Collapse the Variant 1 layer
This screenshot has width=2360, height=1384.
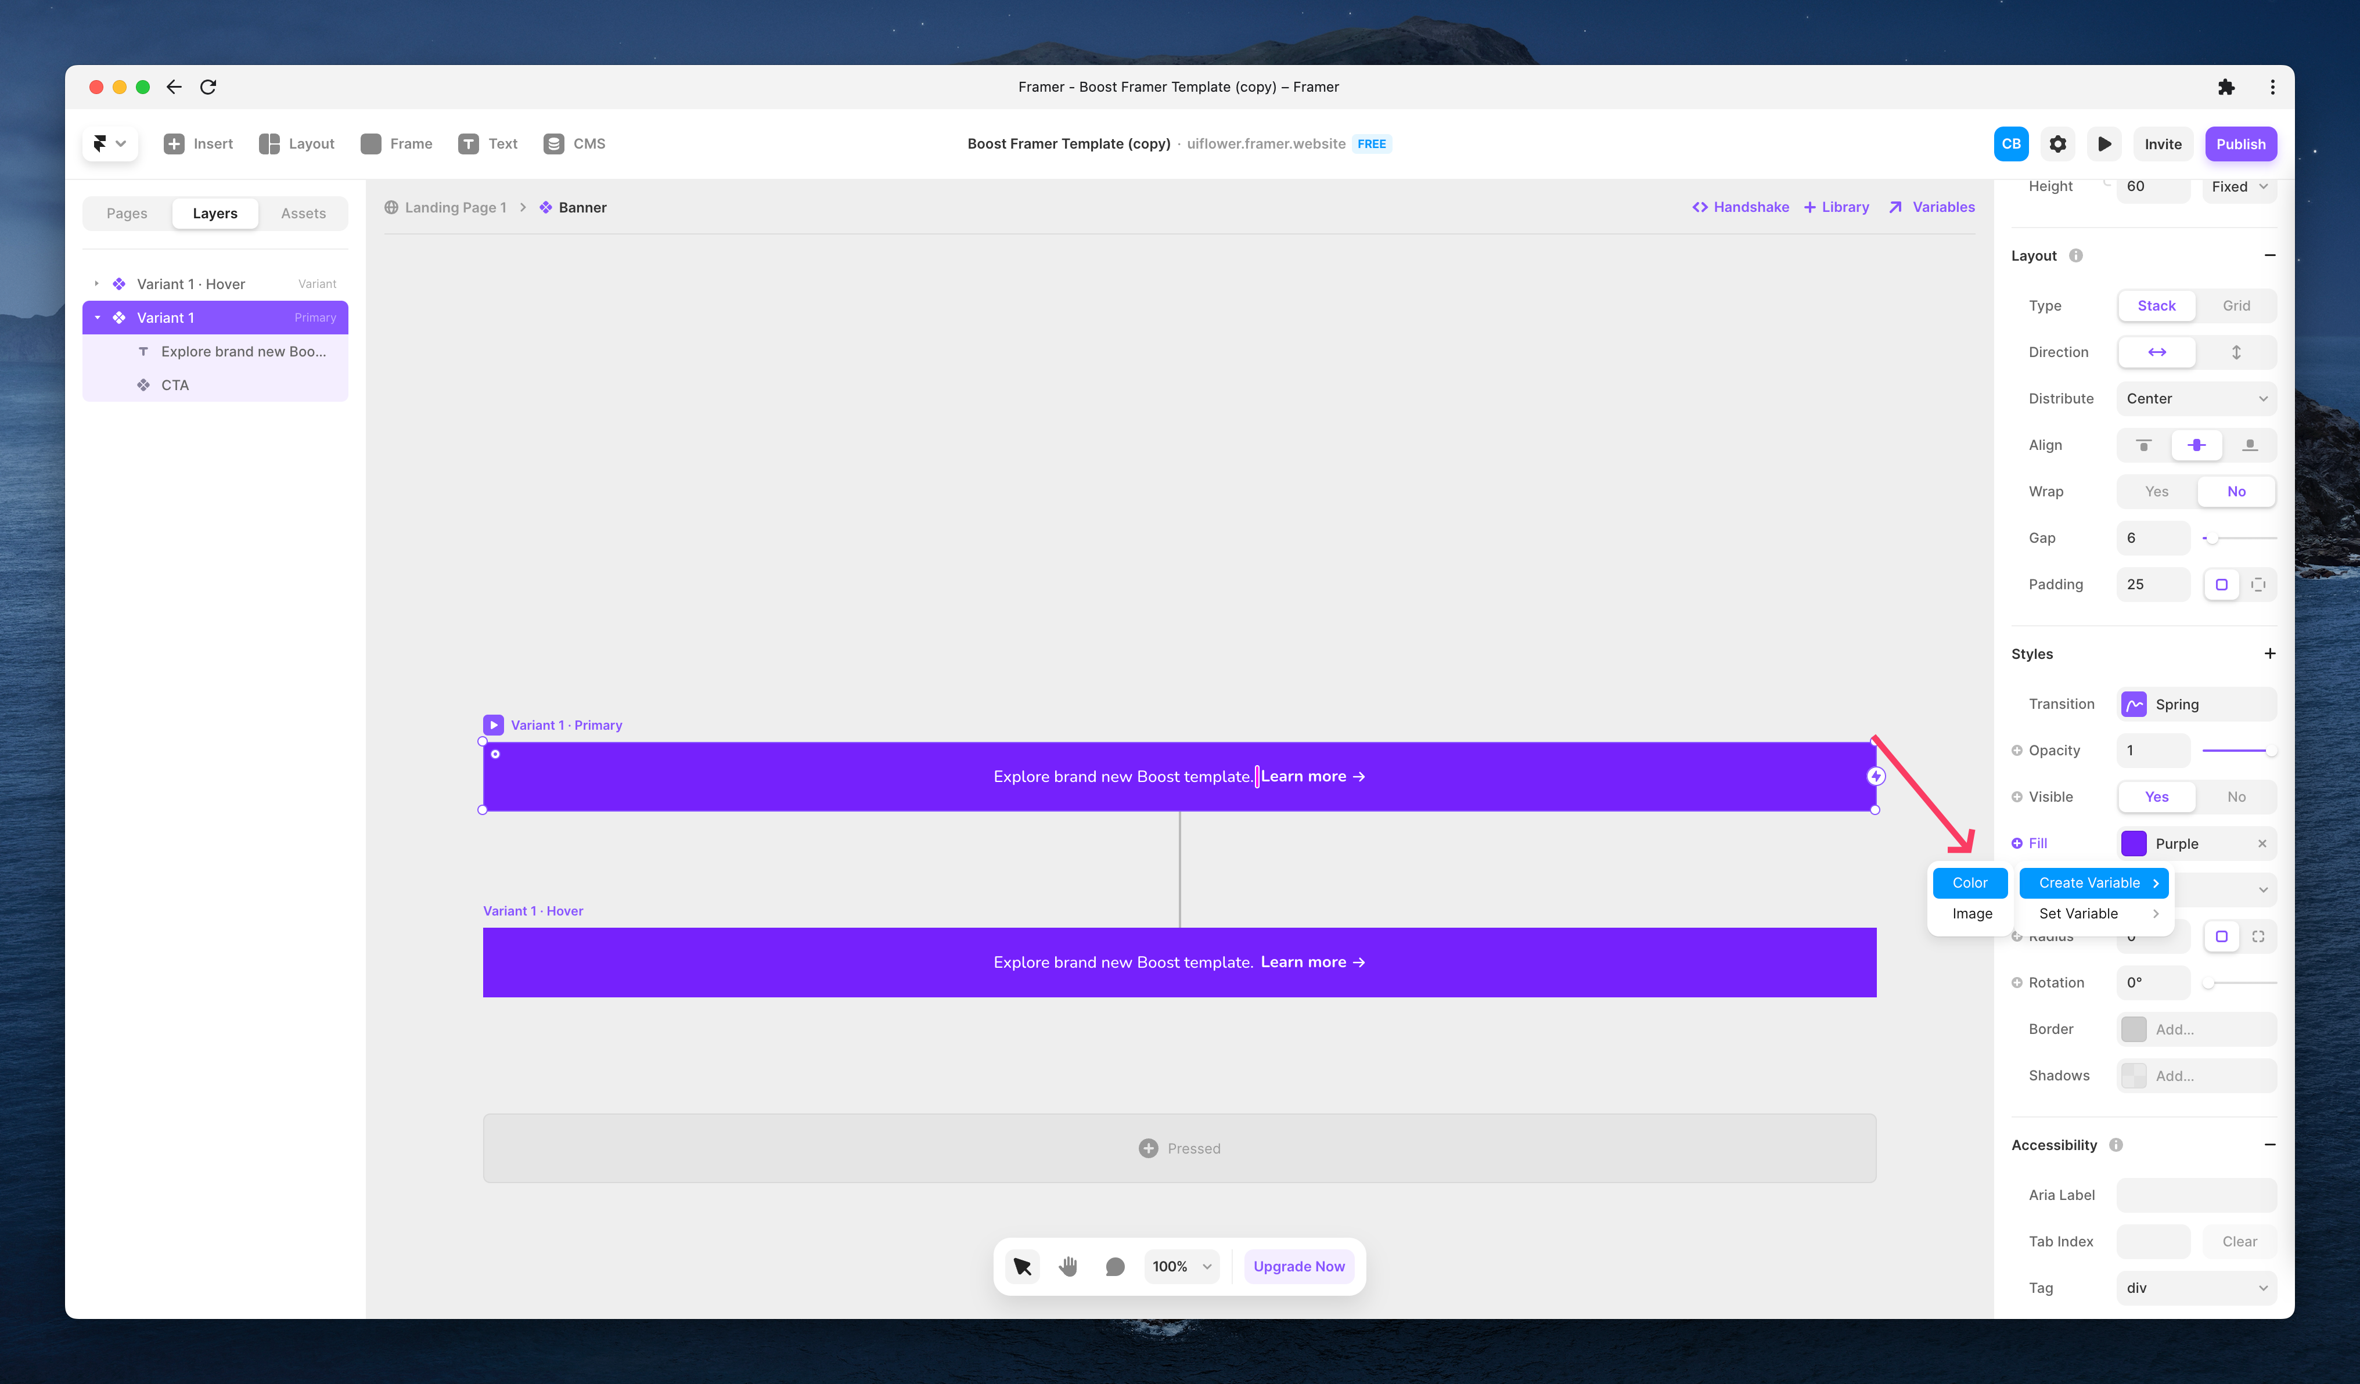96,318
